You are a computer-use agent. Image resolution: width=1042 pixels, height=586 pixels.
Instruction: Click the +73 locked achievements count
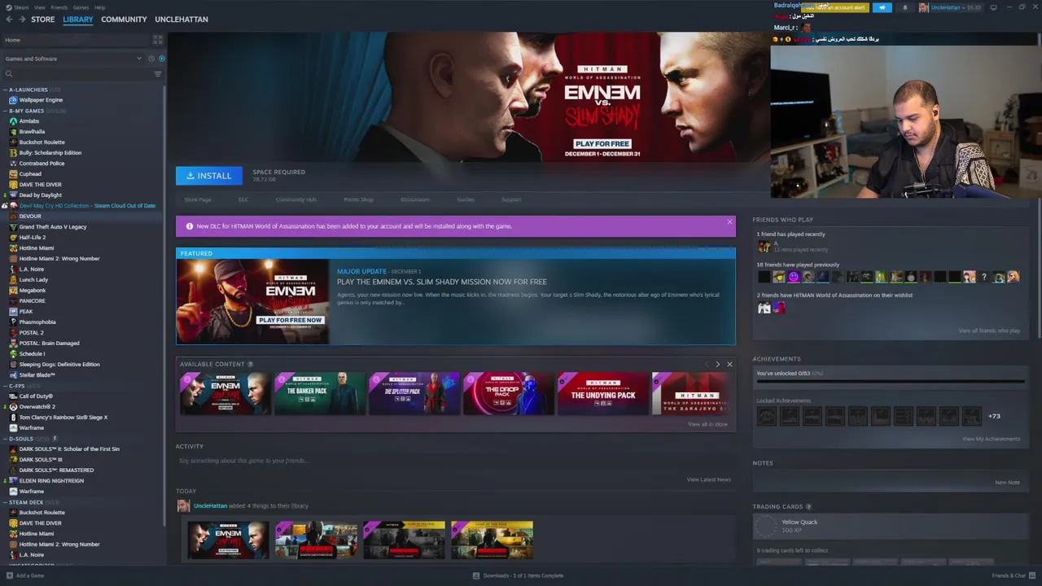pyautogui.click(x=994, y=416)
